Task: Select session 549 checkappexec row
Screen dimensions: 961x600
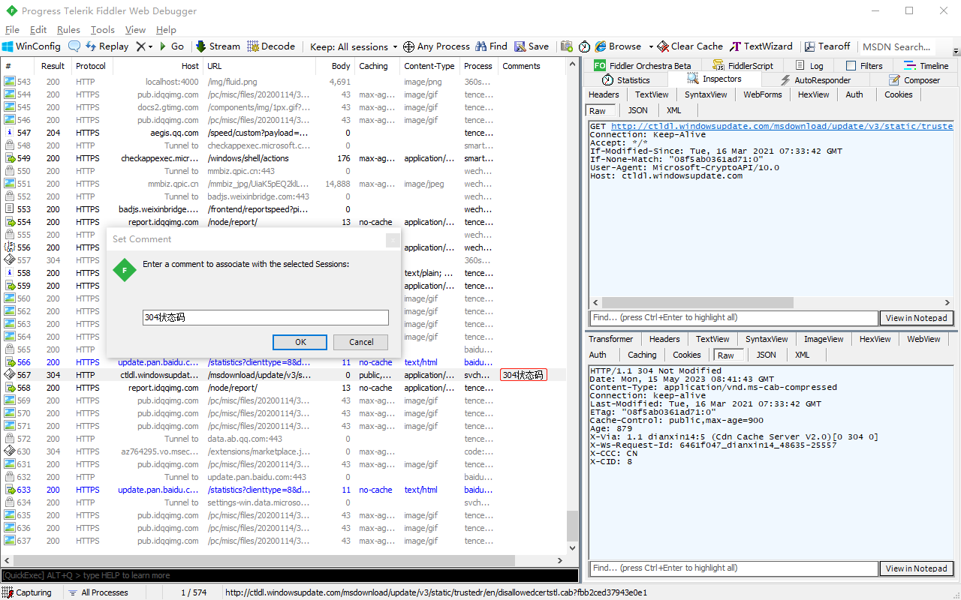Action: [x=284, y=158]
